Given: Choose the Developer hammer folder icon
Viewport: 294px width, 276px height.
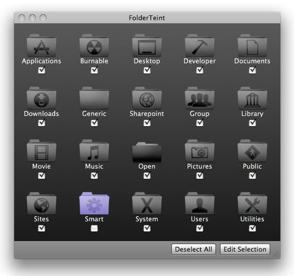Looking at the screenshot, I should 199,45.
